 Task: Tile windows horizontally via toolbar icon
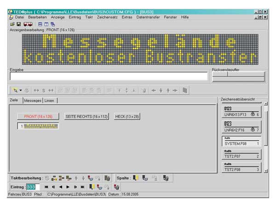click(40, 24)
